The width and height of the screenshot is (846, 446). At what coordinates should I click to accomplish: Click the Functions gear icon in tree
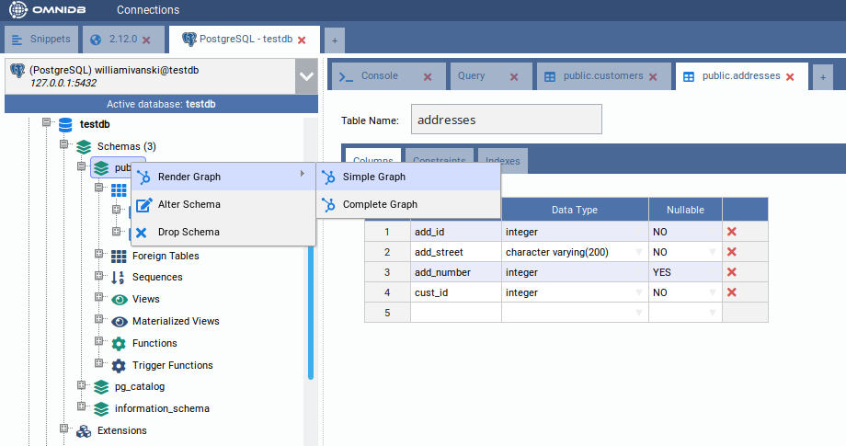click(x=119, y=343)
